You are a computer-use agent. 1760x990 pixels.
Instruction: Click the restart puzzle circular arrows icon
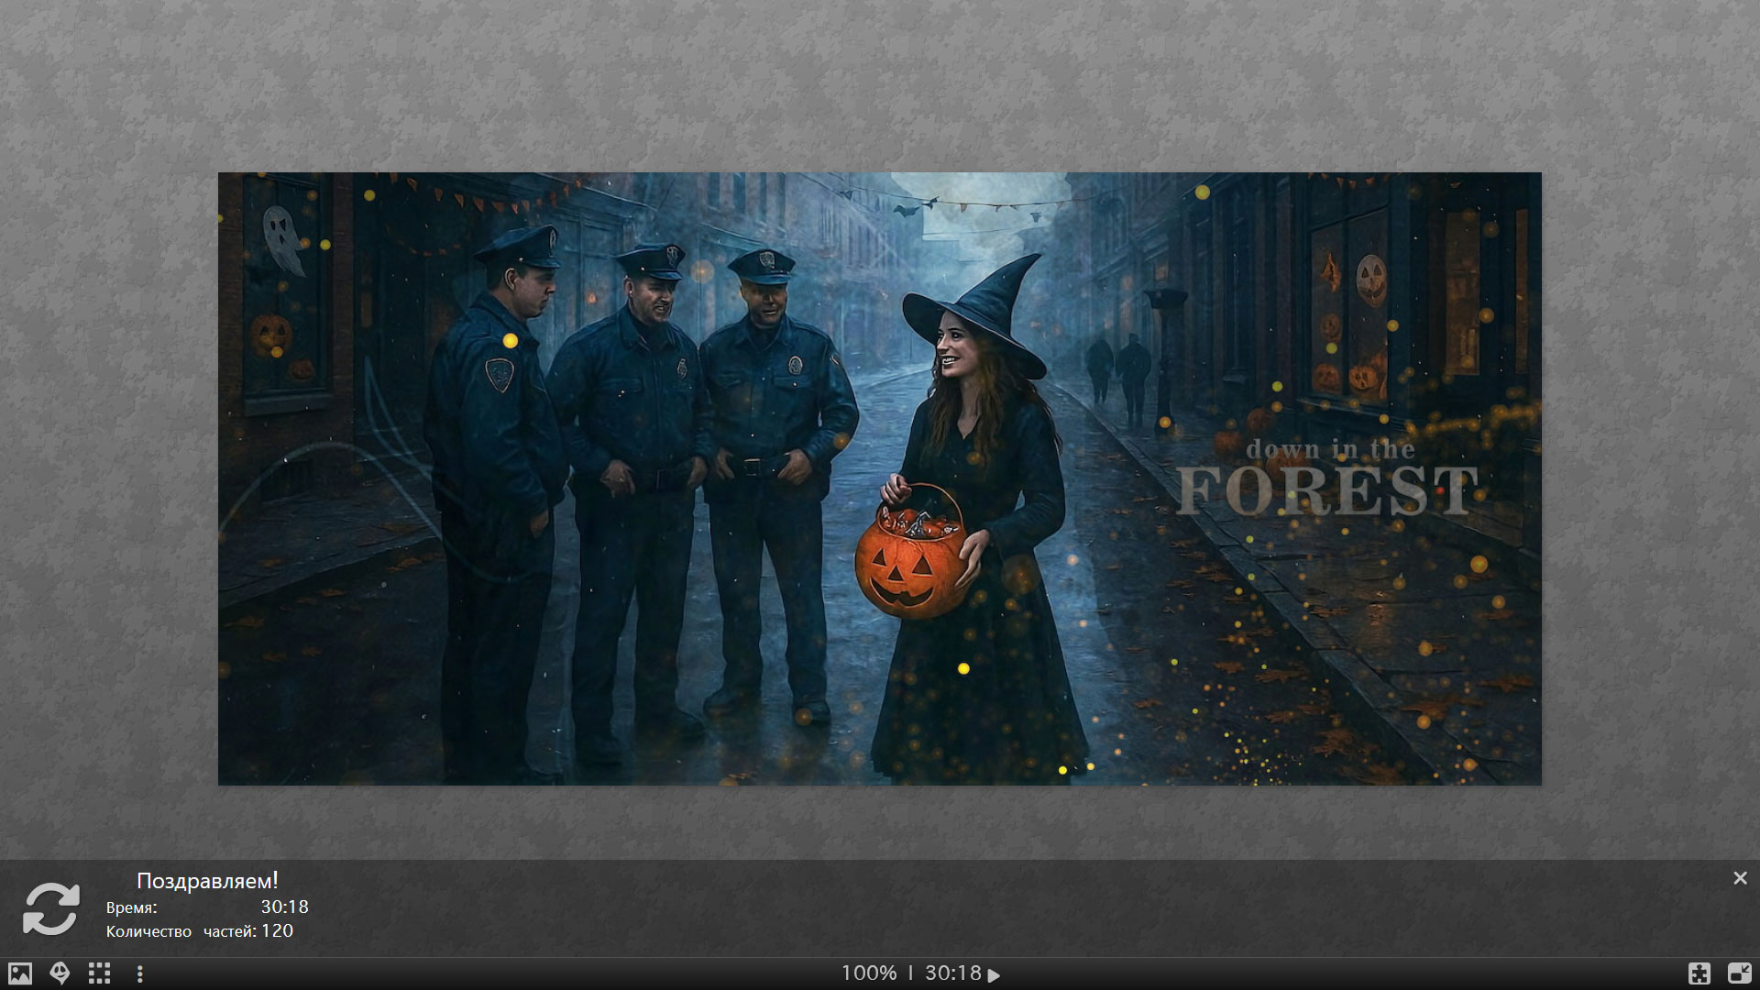pyautogui.click(x=51, y=908)
